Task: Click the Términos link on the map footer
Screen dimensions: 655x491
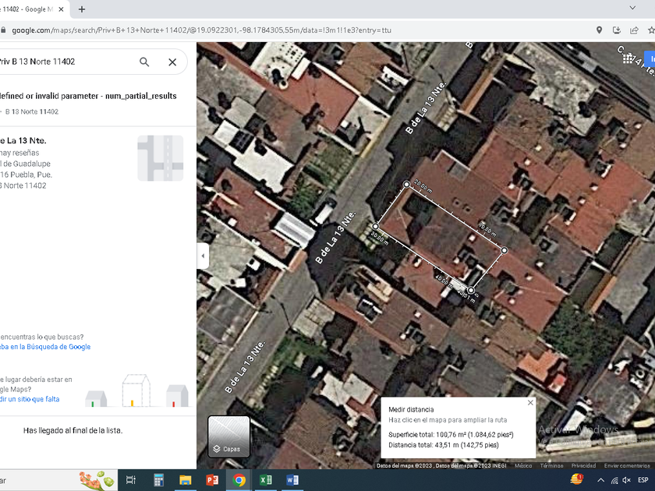Action: pyautogui.click(x=551, y=466)
